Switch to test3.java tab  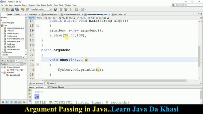[x=118, y=14]
